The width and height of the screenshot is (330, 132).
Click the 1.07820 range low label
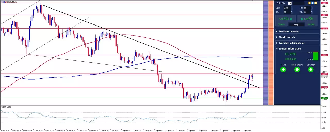pyautogui.click(x=309, y=59)
